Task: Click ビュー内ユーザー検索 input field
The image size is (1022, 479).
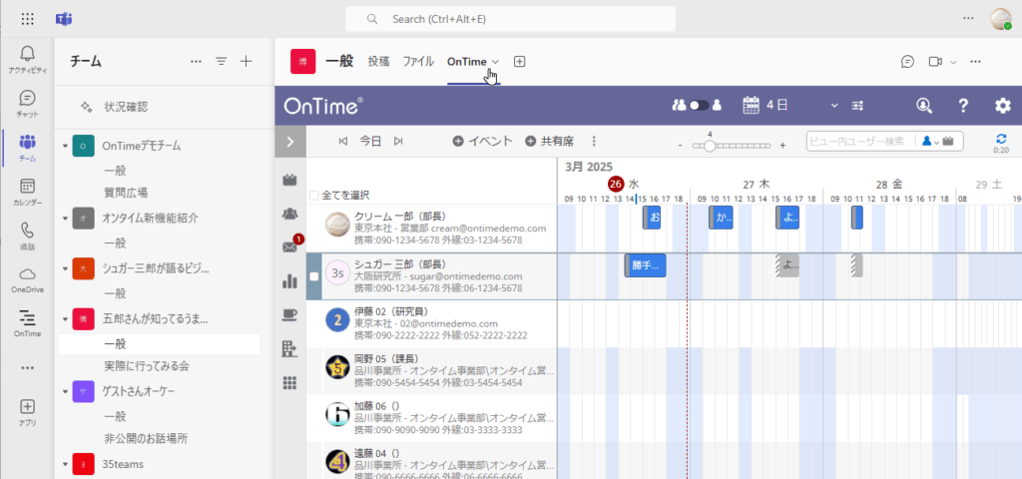Action: point(859,141)
